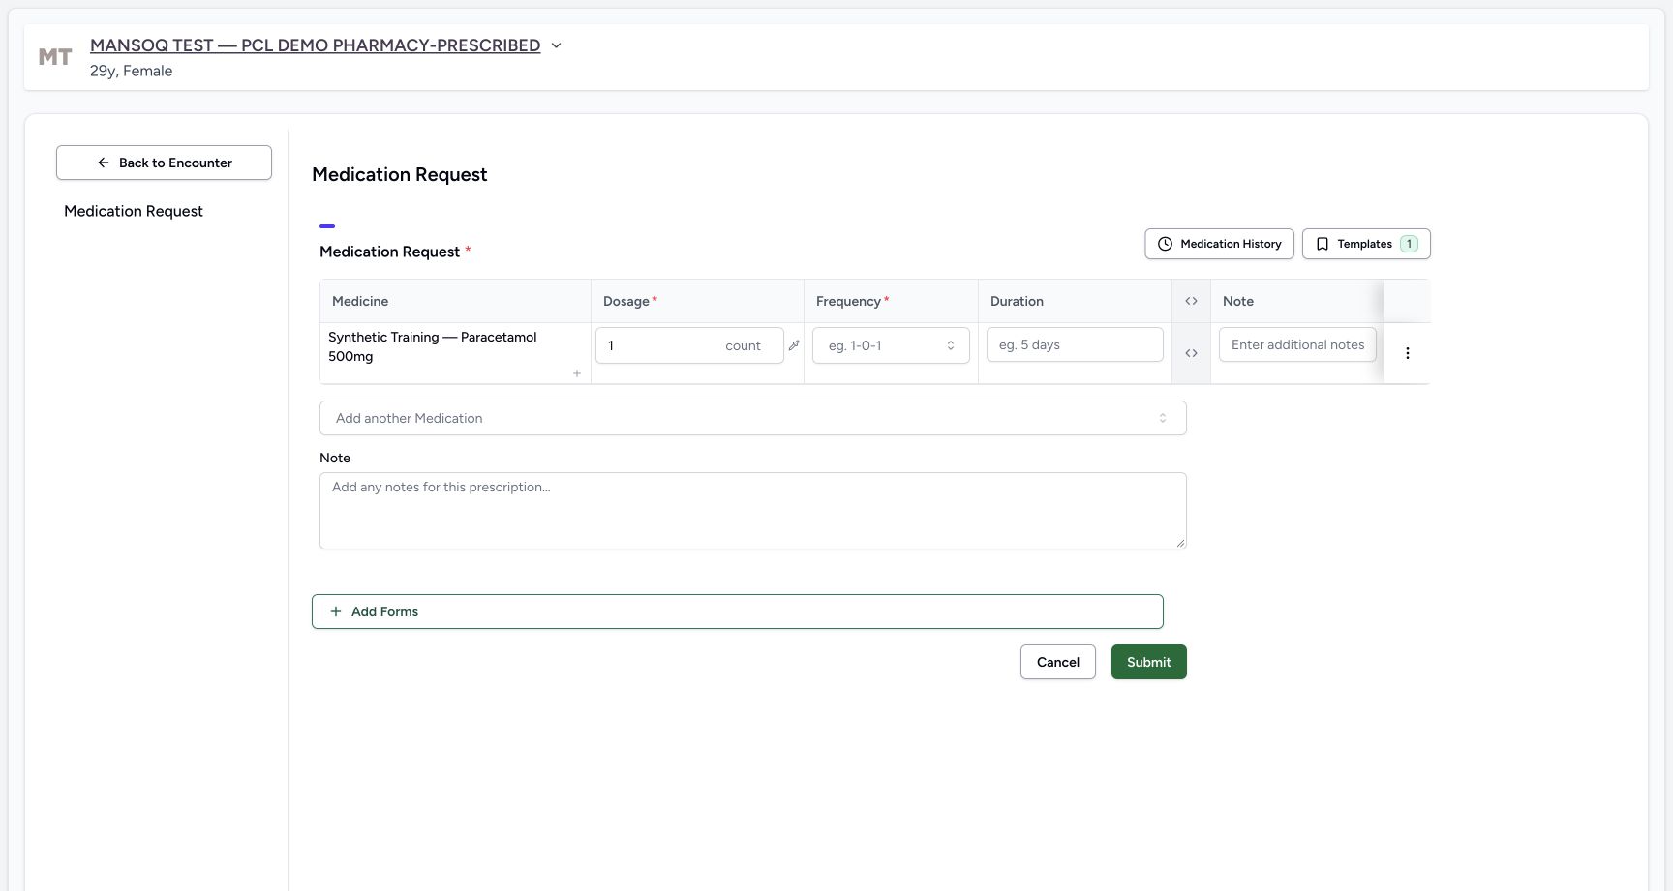Focus the Dosage count input field
The width and height of the screenshot is (1673, 891).
coord(689,345)
